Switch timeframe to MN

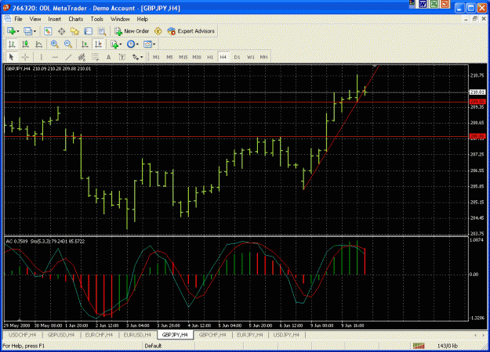[263, 57]
